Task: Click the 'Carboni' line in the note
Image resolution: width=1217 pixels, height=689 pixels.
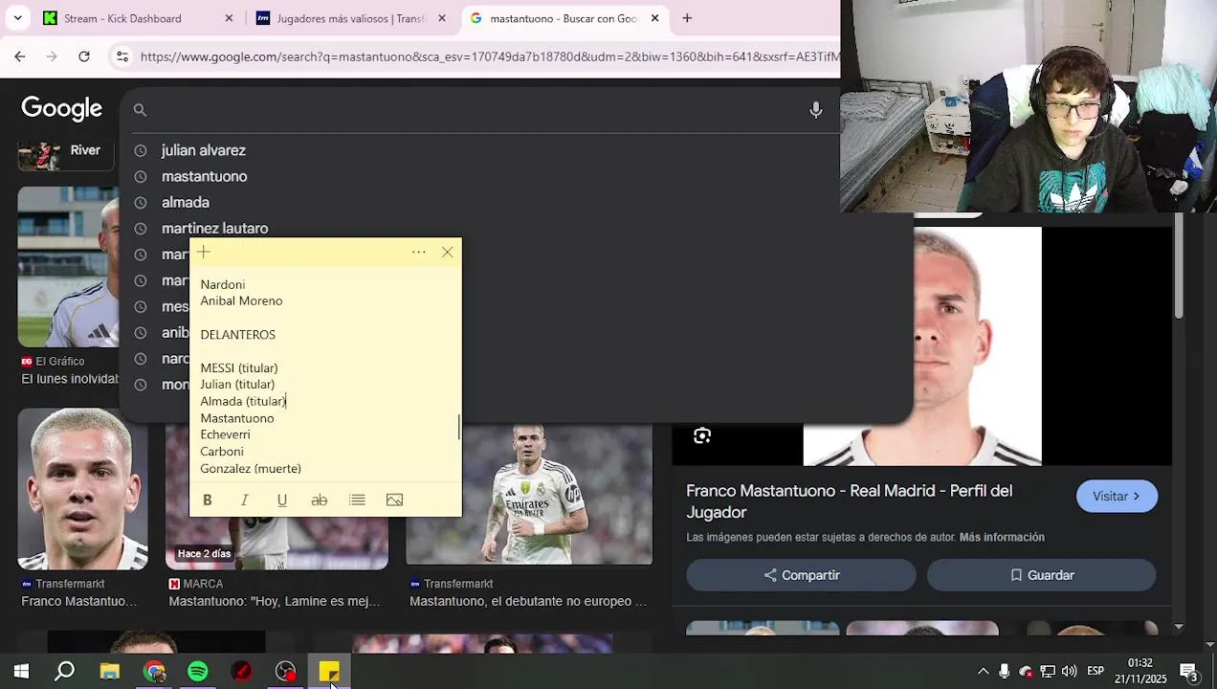Action: click(x=221, y=451)
